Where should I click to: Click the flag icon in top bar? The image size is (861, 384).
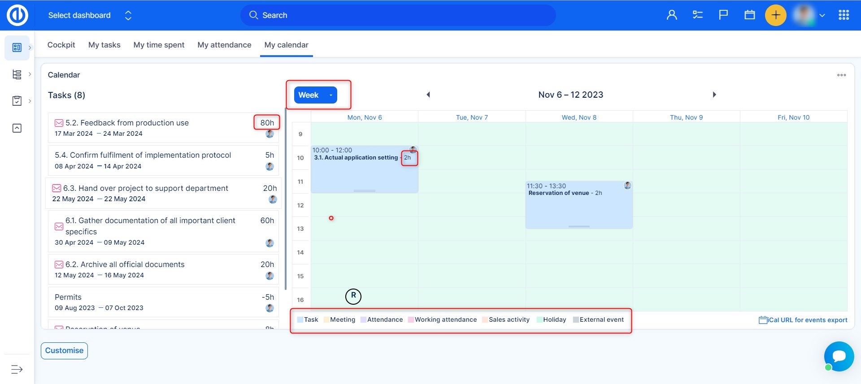pyautogui.click(x=723, y=15)
